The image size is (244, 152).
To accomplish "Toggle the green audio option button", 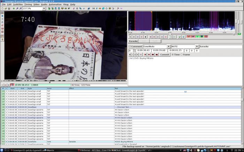I will tap(197, 37).
